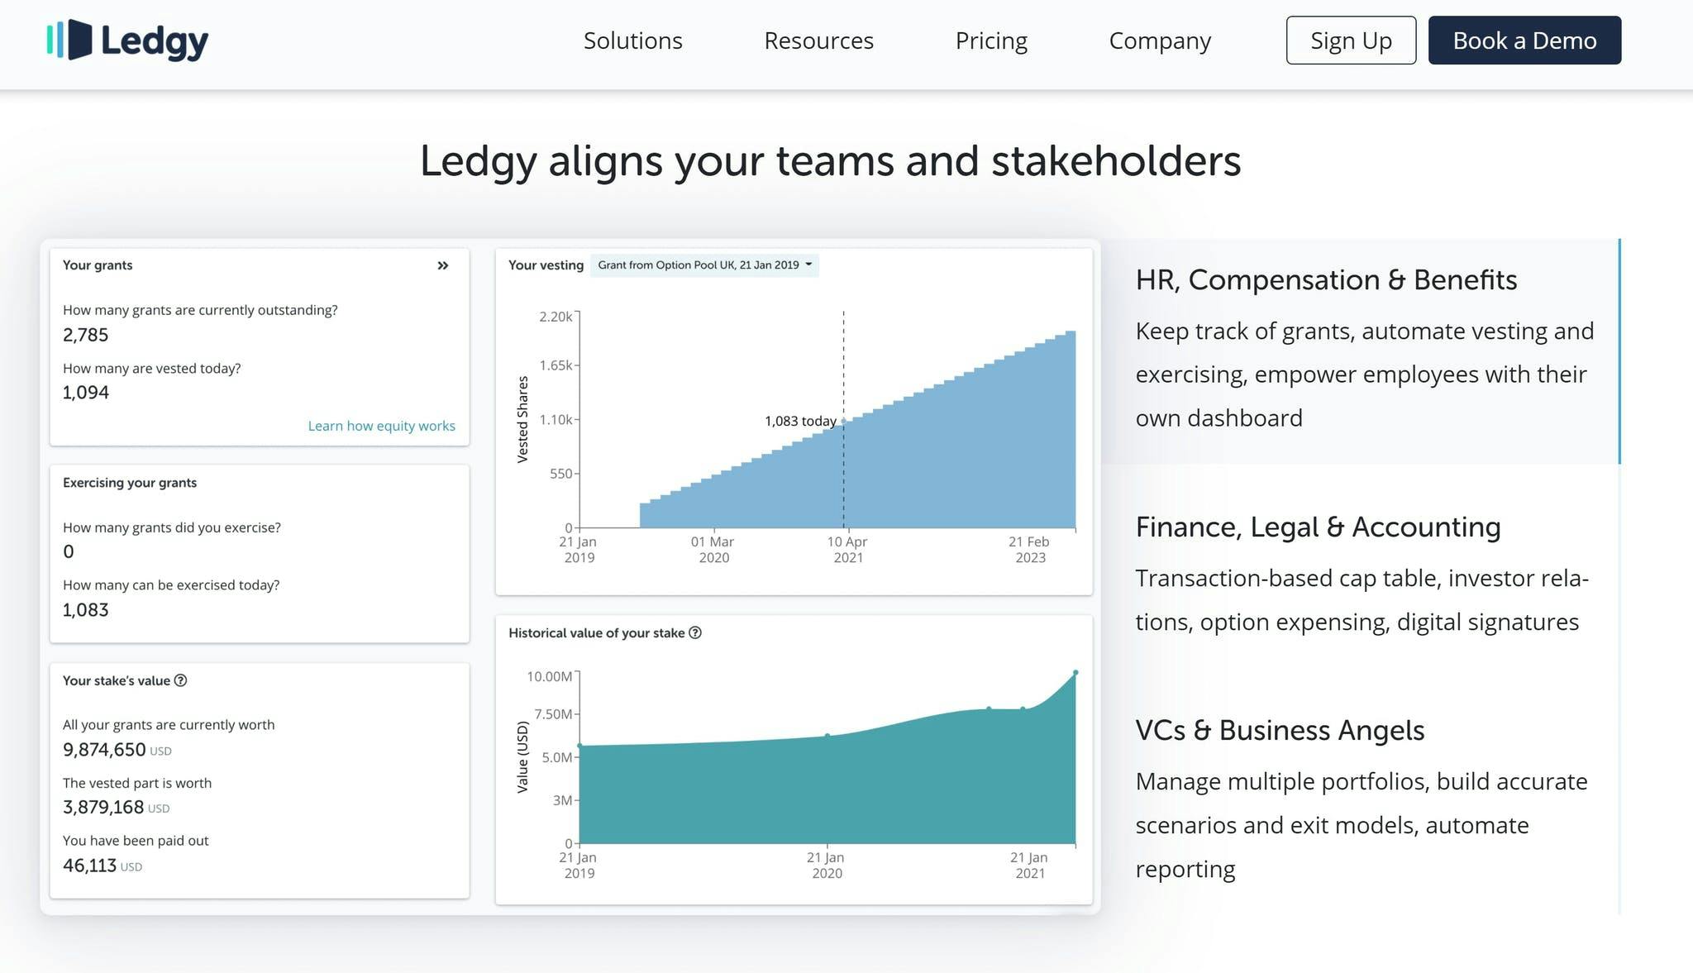Open the Company menu
1693x973 pixels.
point(1160,41)
